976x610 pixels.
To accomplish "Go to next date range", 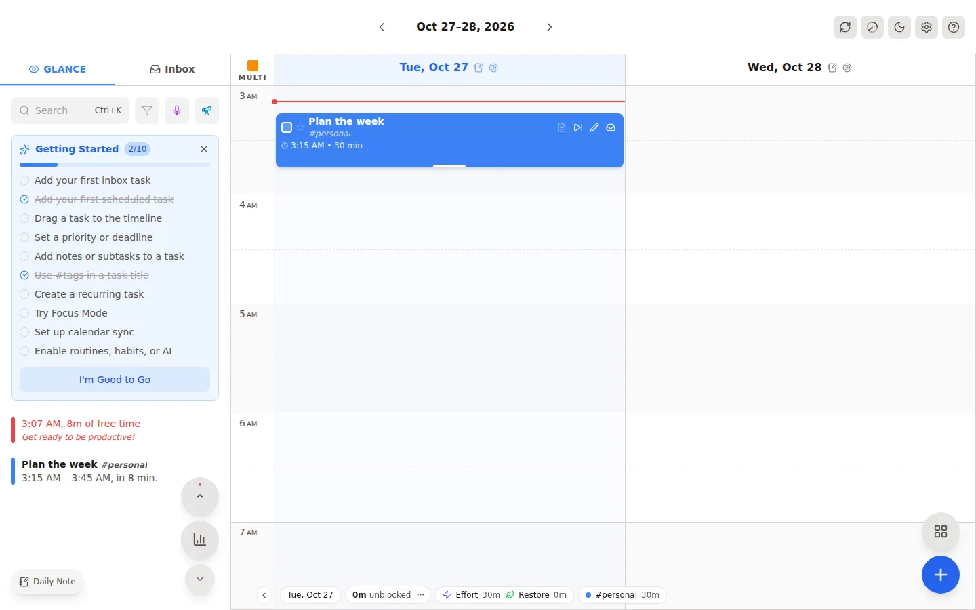I will pos(550,27).
